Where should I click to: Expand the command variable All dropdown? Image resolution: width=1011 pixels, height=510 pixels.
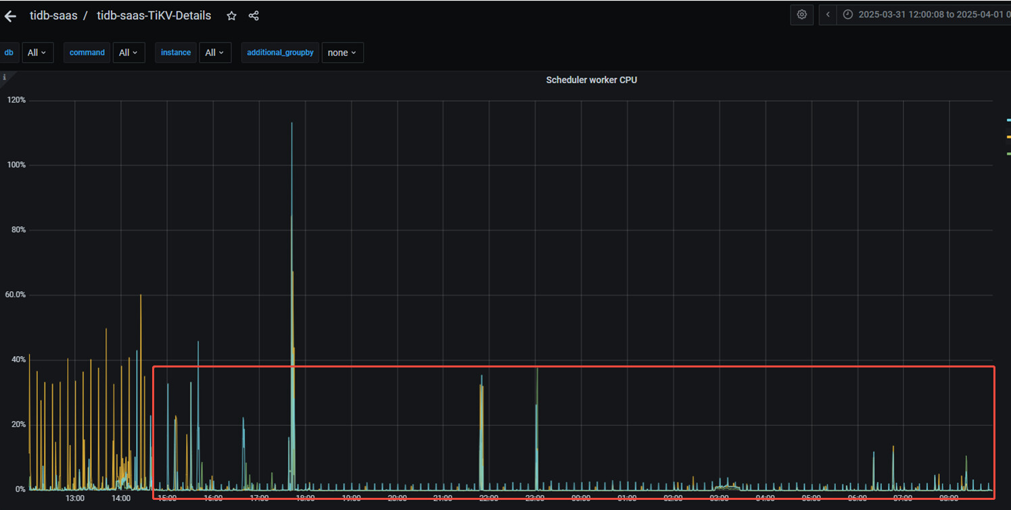[x=128, y=53]
